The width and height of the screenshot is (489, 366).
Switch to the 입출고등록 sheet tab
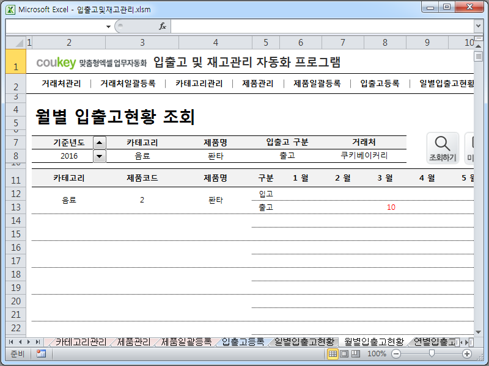point(243,342)
